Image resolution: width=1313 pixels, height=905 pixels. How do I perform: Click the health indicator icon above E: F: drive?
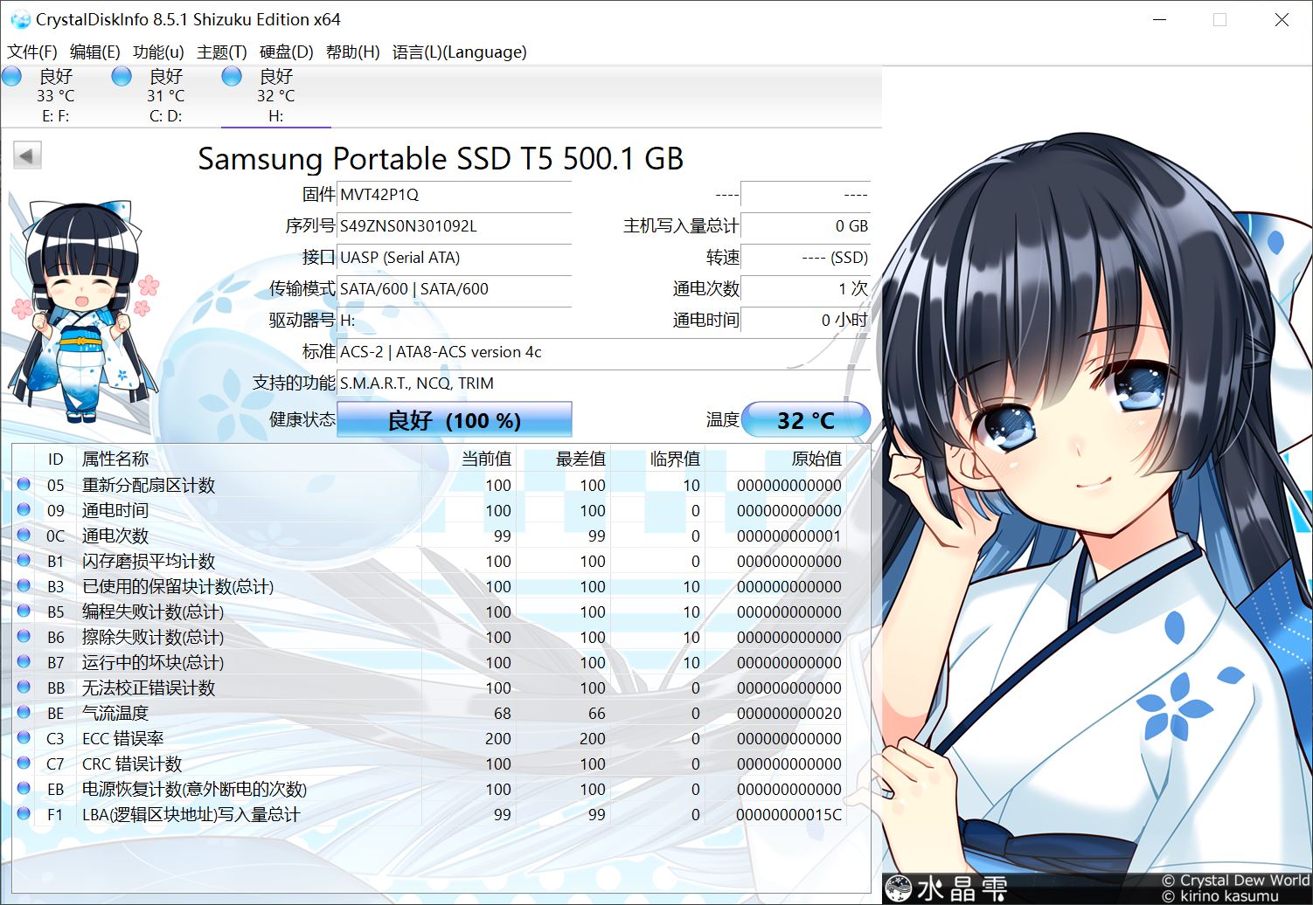coord(12,76)
